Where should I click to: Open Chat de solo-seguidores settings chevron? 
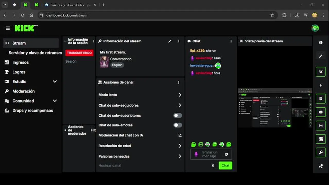pyautogui.click(x=180, y=105)
